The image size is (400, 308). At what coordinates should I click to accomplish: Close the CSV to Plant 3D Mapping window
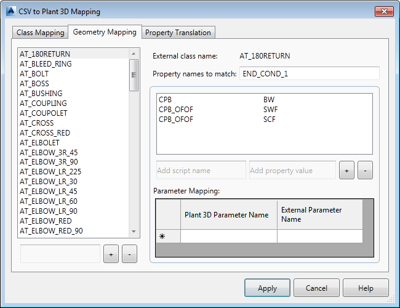click(384, 11)
